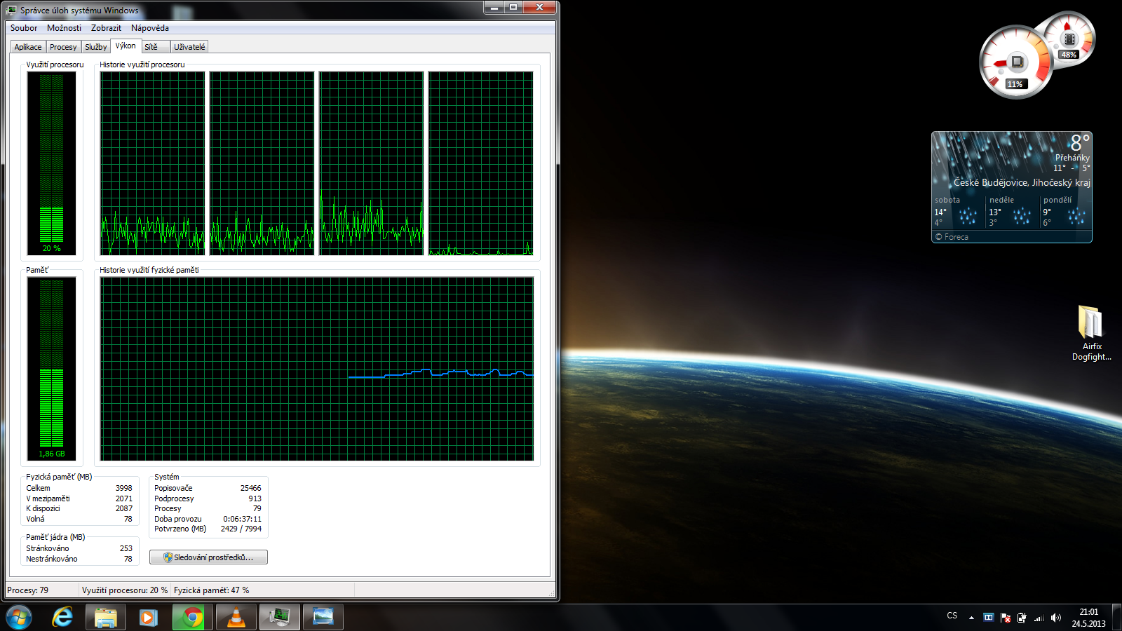The width and height of the screenshot is (1122, 631).
Task: Switch to Google Chrome on the taskbar
Action: (x=192, y=618)
